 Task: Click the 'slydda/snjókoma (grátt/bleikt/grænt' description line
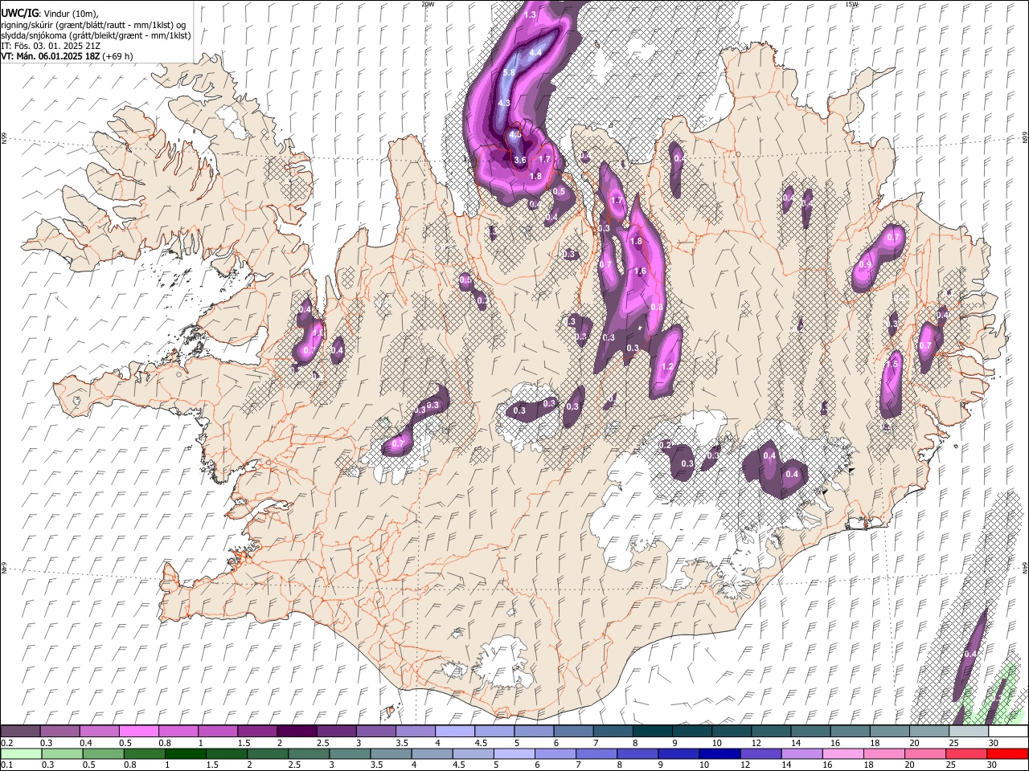click(96, 35)
